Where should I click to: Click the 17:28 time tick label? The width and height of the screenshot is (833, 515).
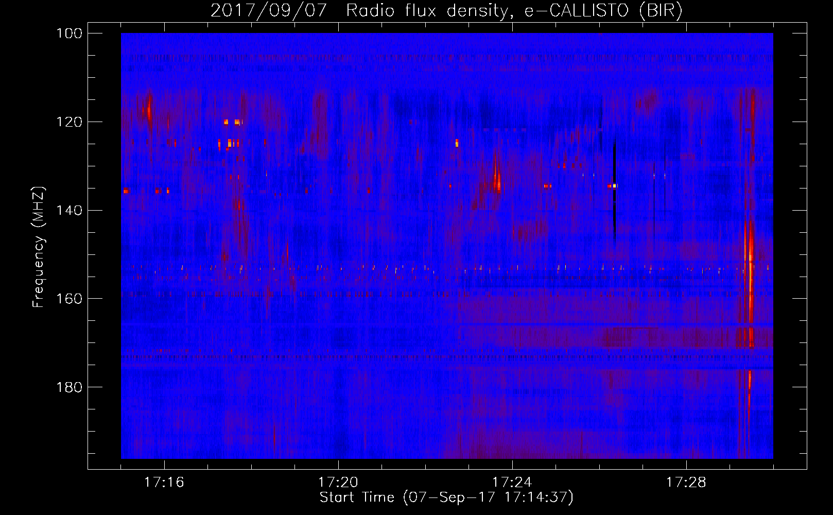pos(686,483)
